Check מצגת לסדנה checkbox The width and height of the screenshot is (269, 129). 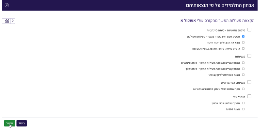(243, 109)
